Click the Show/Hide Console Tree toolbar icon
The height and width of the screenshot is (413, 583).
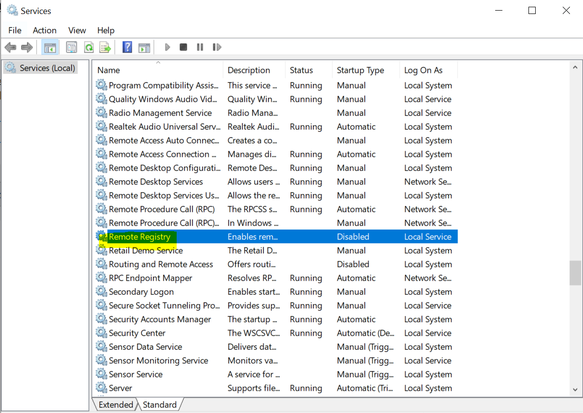coord(50,47)
